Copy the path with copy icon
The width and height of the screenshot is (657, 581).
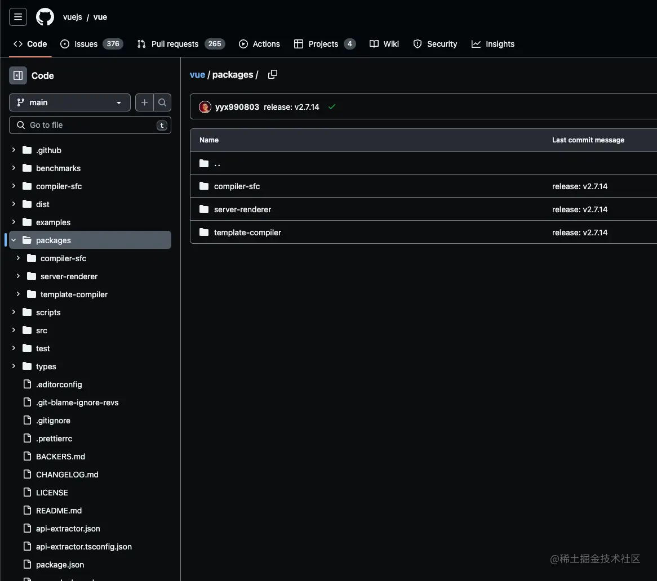273,74
